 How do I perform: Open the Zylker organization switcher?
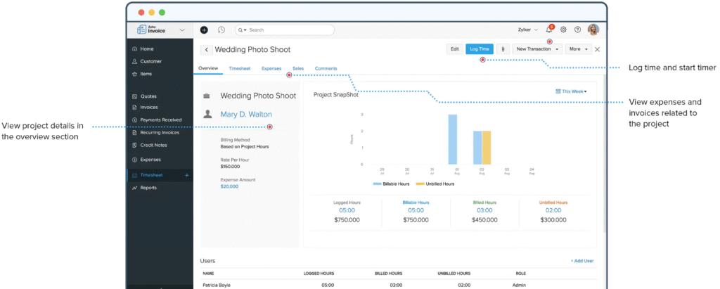pyautogui.click(x=527, y=30)
